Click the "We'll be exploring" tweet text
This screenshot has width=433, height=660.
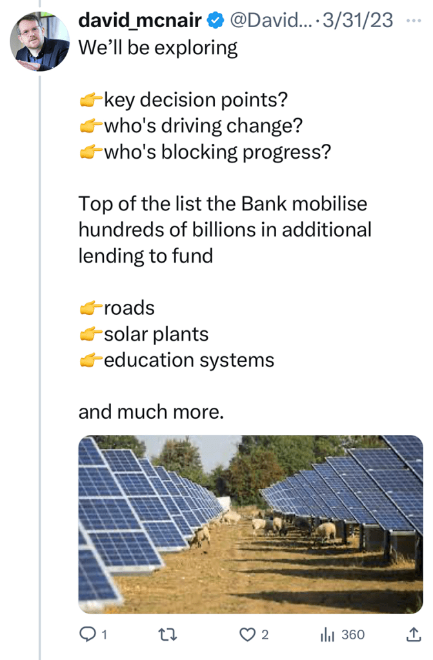point(158,48)
